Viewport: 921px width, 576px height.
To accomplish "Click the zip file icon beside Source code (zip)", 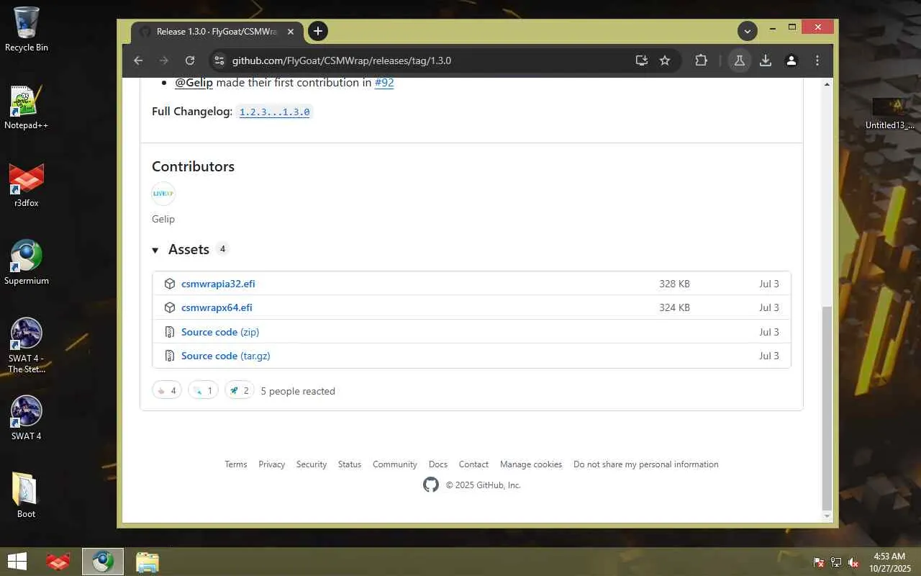I will point(170,332).
